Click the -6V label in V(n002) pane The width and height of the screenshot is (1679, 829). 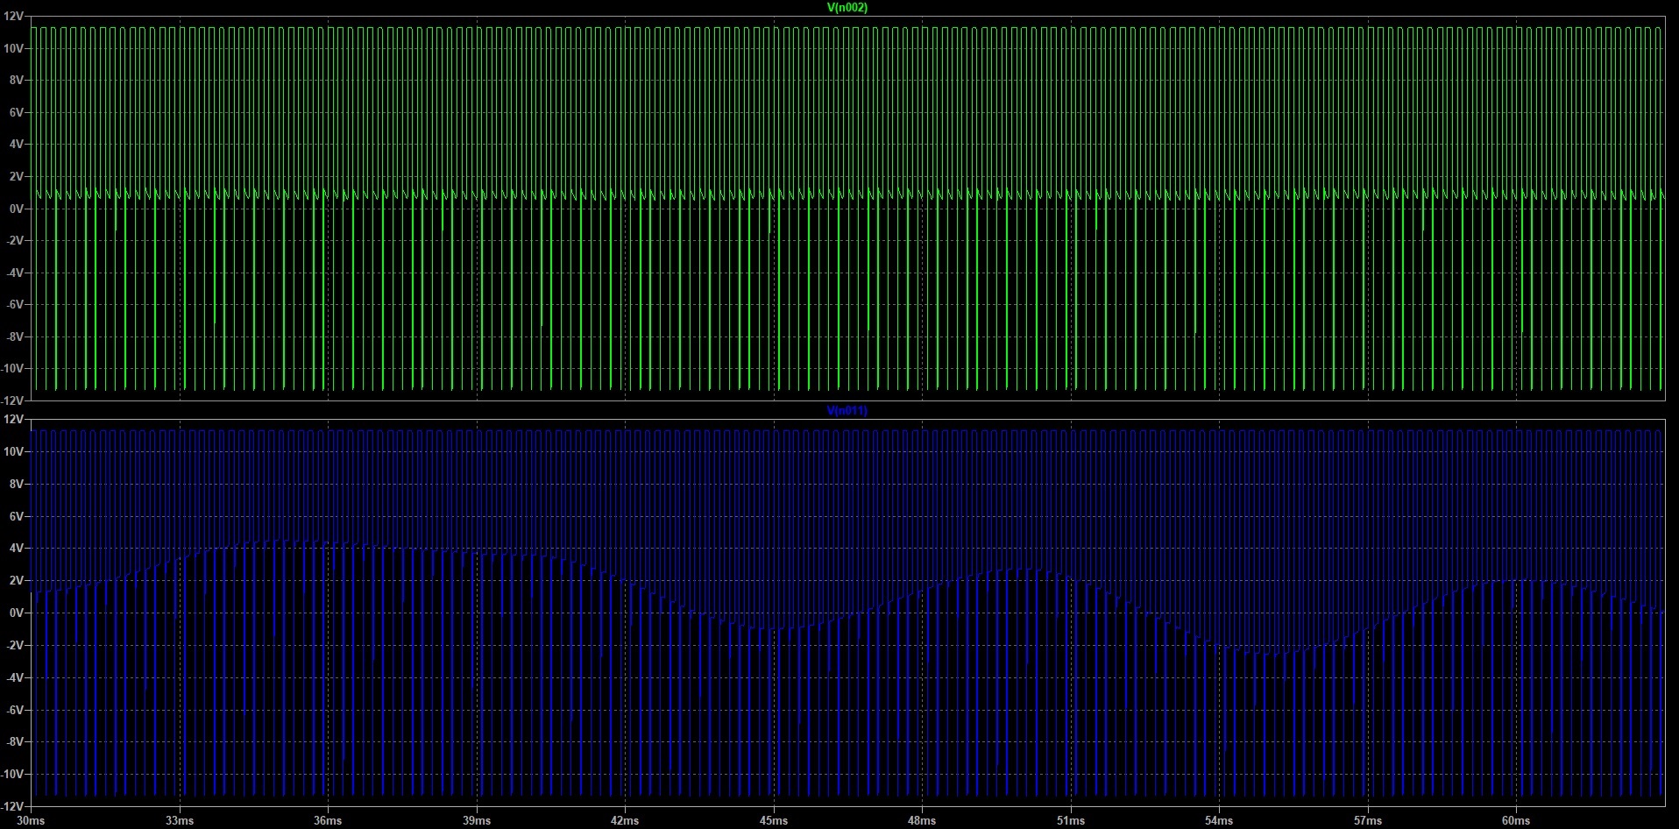(14, 305)
